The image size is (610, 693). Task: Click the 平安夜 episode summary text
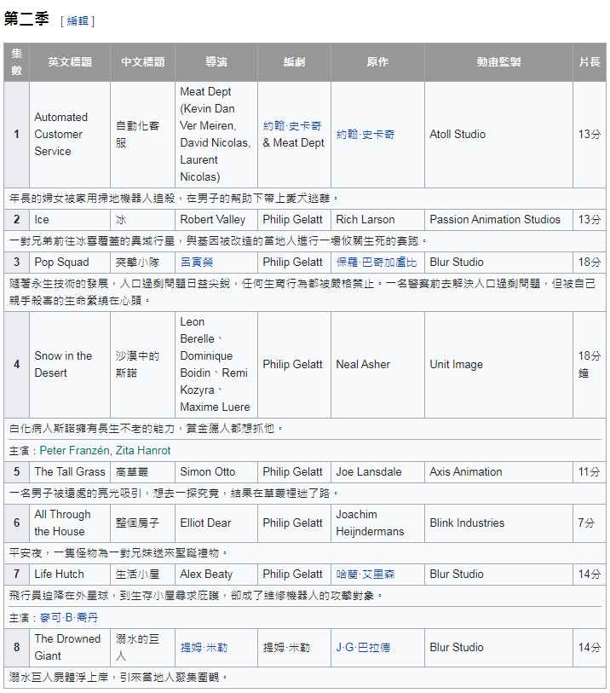click(118, 553)
